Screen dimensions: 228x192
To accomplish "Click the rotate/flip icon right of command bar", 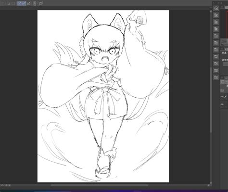I will [41, 3].
